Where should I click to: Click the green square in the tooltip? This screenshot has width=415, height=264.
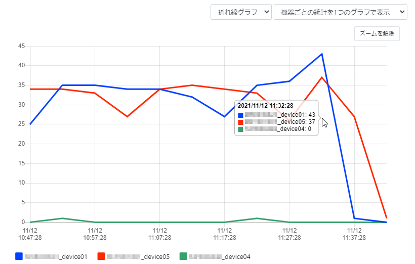241,129
